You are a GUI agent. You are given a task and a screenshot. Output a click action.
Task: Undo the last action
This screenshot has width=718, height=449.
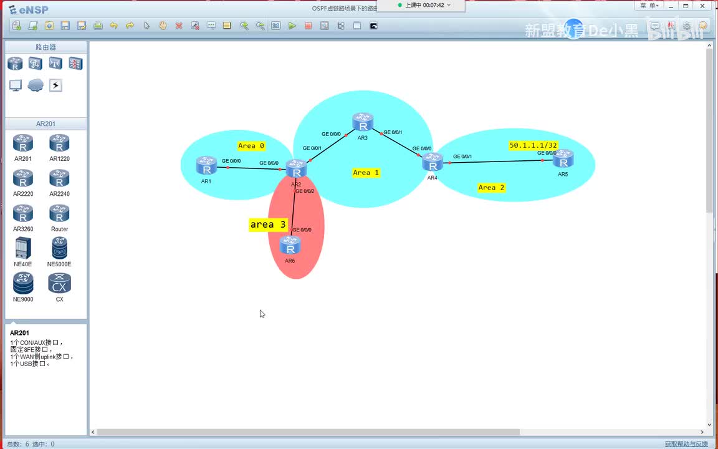click(113, 26)
